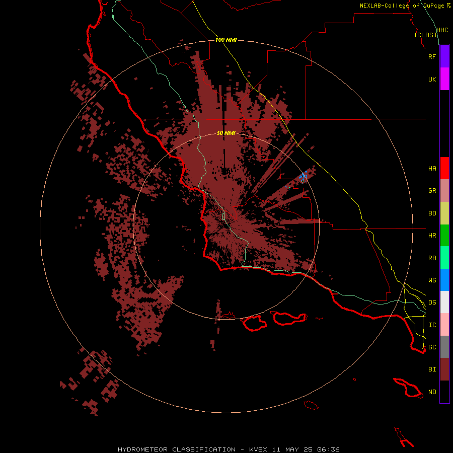Click the BI dark-red legend swatch
The height and width of the screenshot is (453, 453).
coord(444,369)
